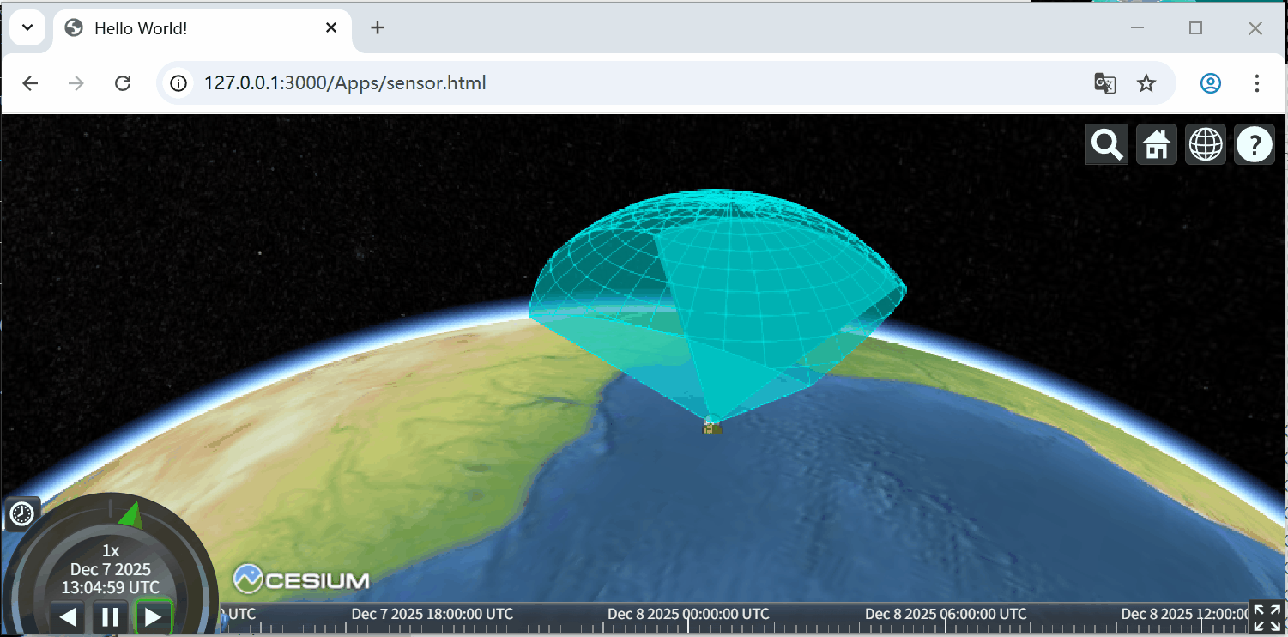Viewport: 1288px width, 637px height.
Task: Go back in browser history
Action: point(30,83)
